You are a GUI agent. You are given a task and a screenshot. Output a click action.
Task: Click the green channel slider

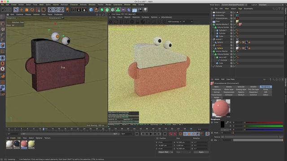(x=264, y=126)
